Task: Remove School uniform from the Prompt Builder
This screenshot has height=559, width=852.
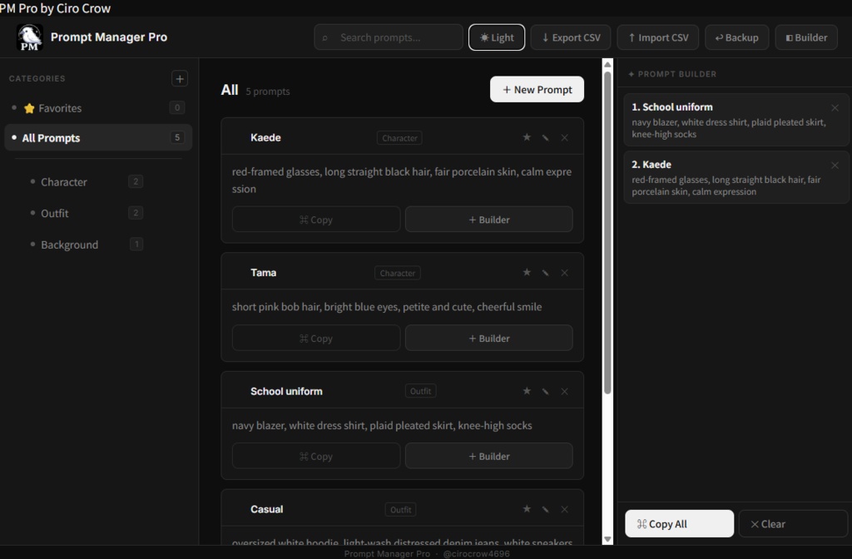Action: tap(835, 107)
